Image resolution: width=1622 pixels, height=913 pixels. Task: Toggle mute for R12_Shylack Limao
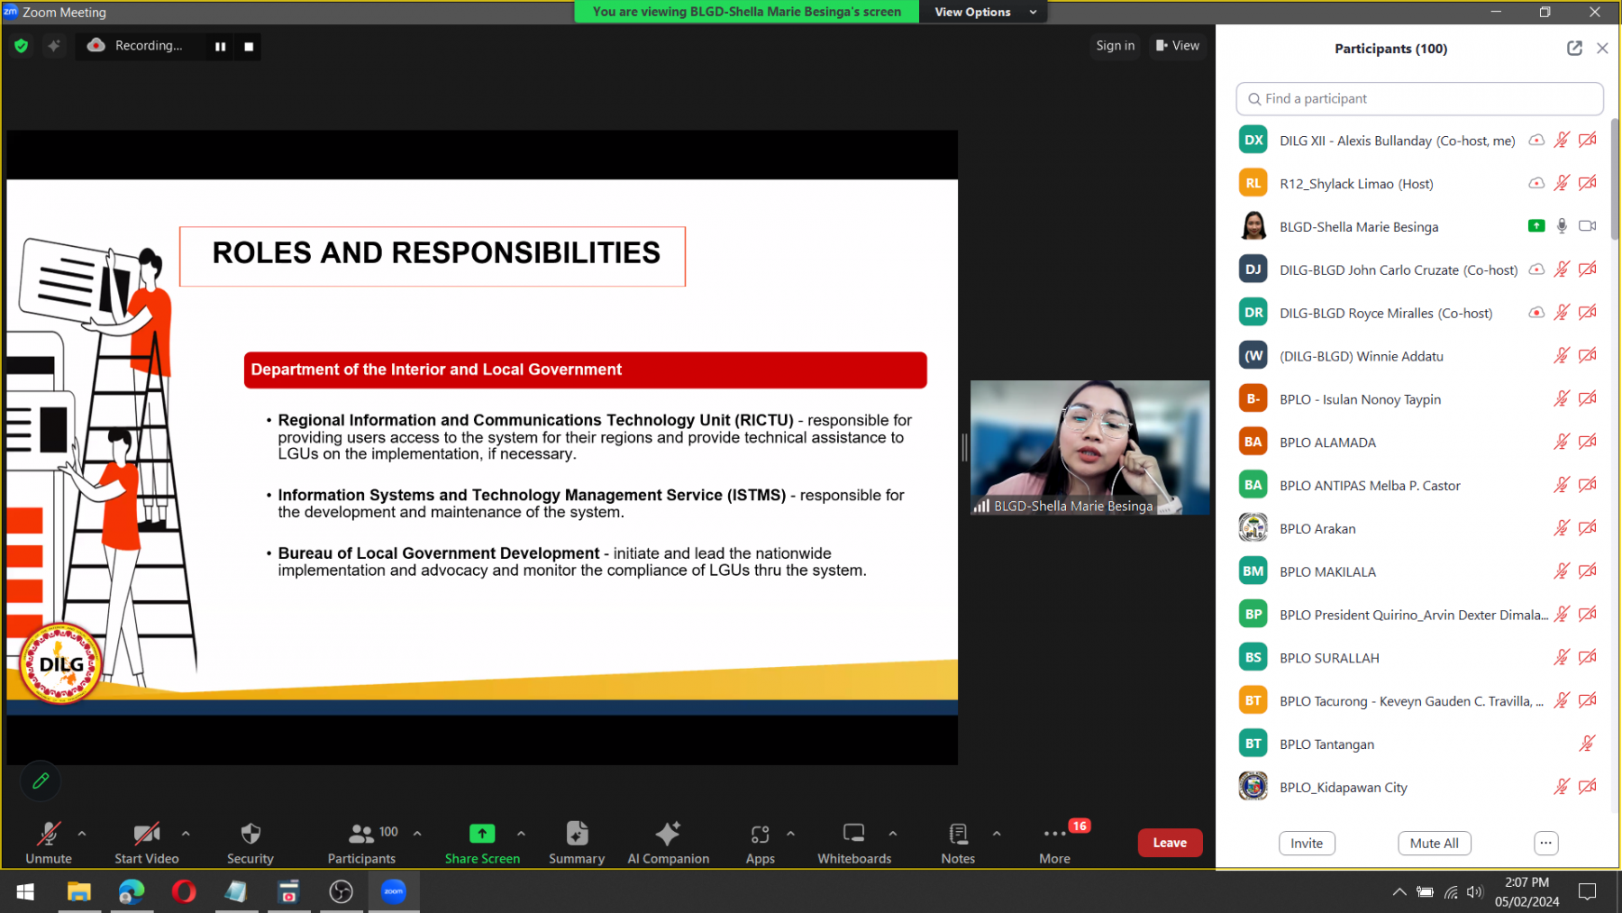click(1562, 183)
